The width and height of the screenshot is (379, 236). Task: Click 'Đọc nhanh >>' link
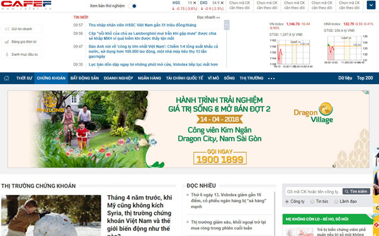coord(208,18)
